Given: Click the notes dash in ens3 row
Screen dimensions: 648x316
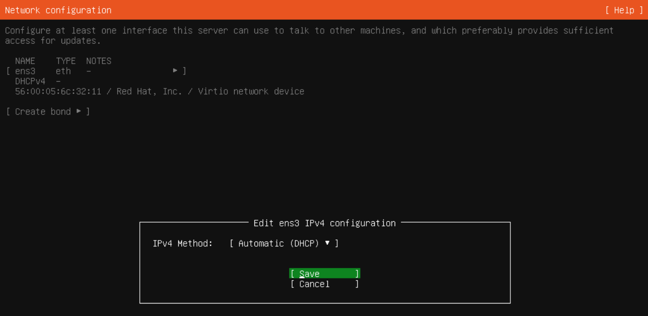Looking at the screenshot, I should [89, 71].
